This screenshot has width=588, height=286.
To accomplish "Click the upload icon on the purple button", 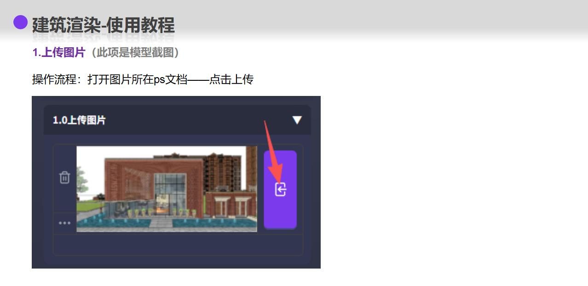I will (280, 189).
